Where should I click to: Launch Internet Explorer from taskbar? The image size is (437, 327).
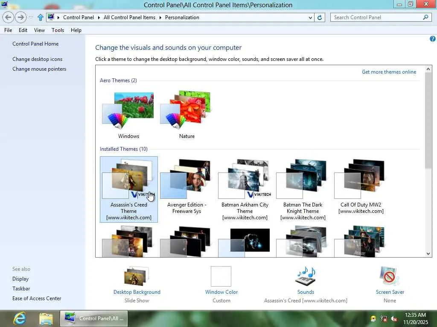20,318
